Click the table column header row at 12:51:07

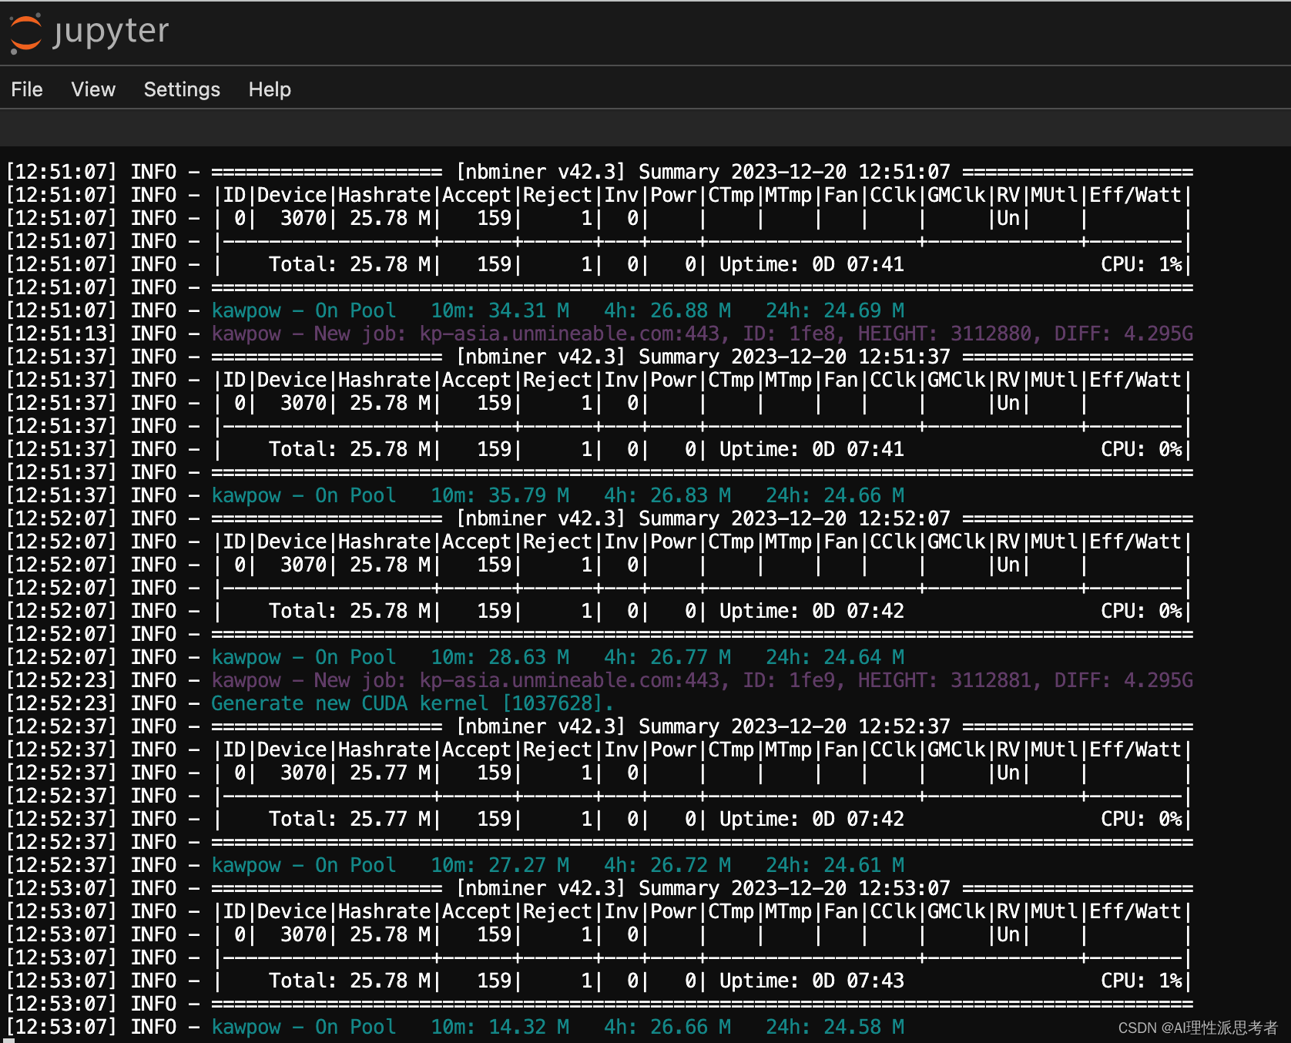pyautogui.click(x=600, y=195)
